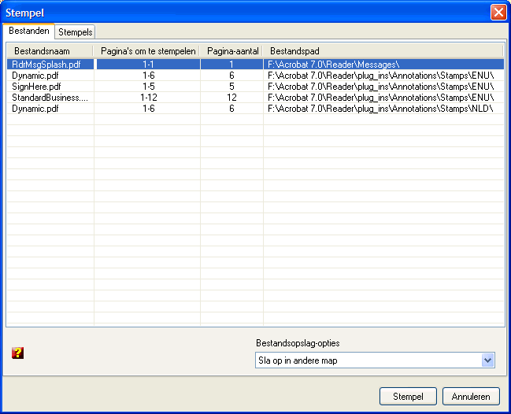Image resolution: width=511 pixels, height=414 pixels.
Task: Cancel with the Annuleren button
Action: [471, 396]
